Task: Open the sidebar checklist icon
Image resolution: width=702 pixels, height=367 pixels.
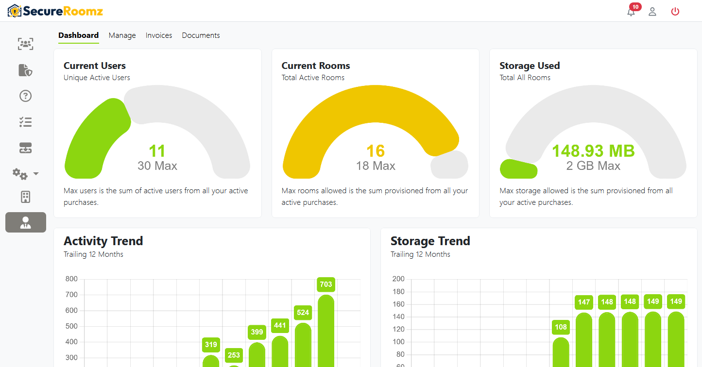Action: tap(25, 122)
